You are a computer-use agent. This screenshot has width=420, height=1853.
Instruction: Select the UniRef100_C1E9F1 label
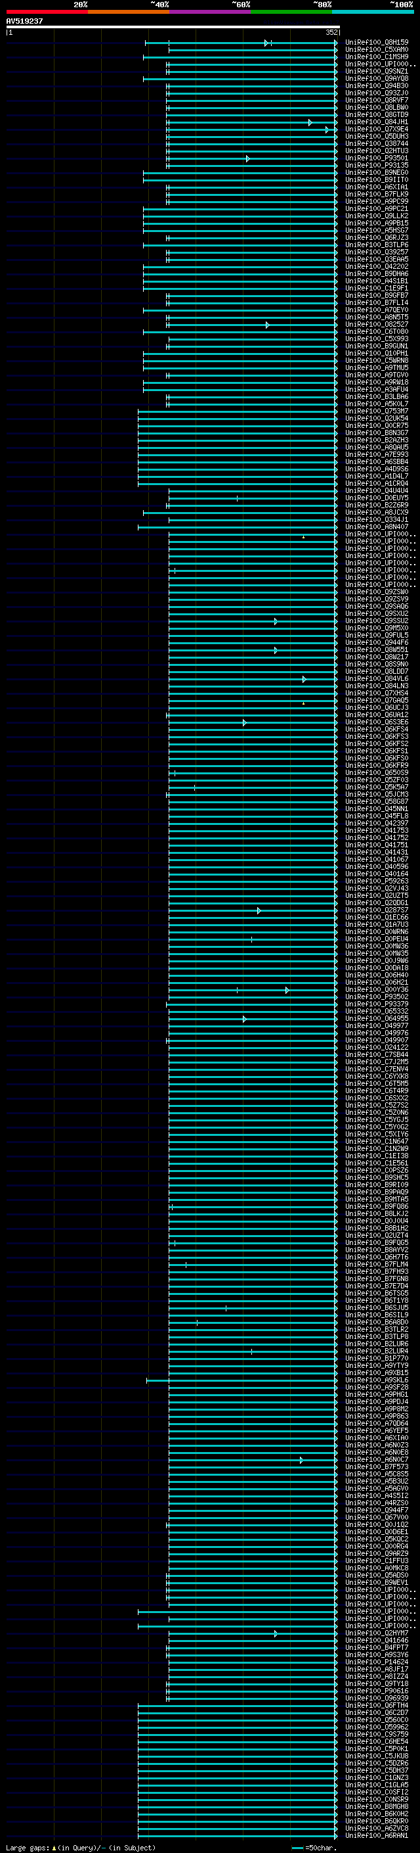(377, 289)
